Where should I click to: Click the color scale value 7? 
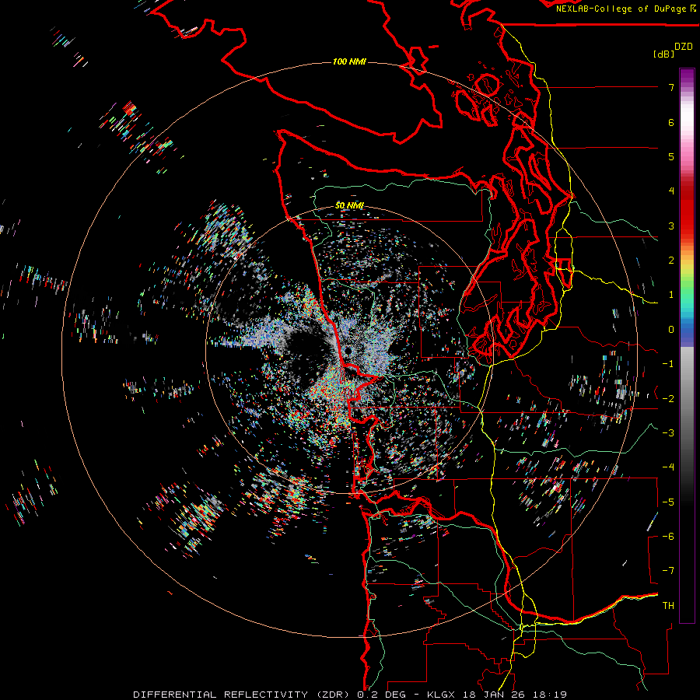[671, 87]
